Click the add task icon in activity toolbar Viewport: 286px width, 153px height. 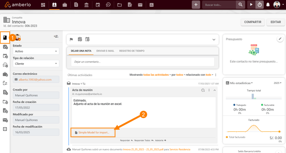[80, 39]
